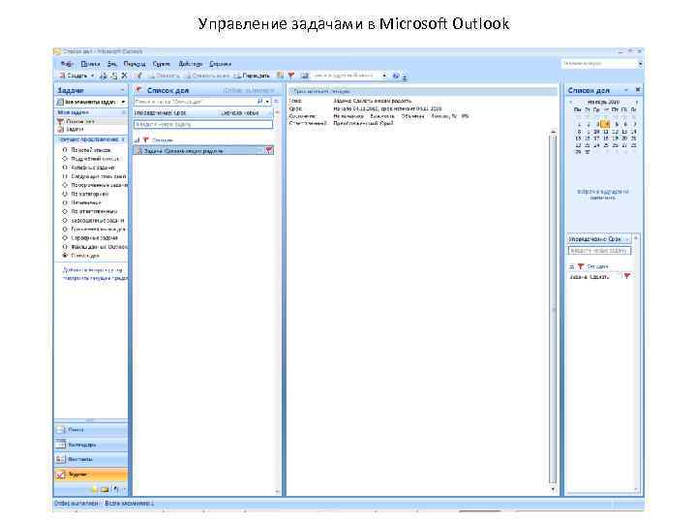Open the Вид menu

(112, 64)
